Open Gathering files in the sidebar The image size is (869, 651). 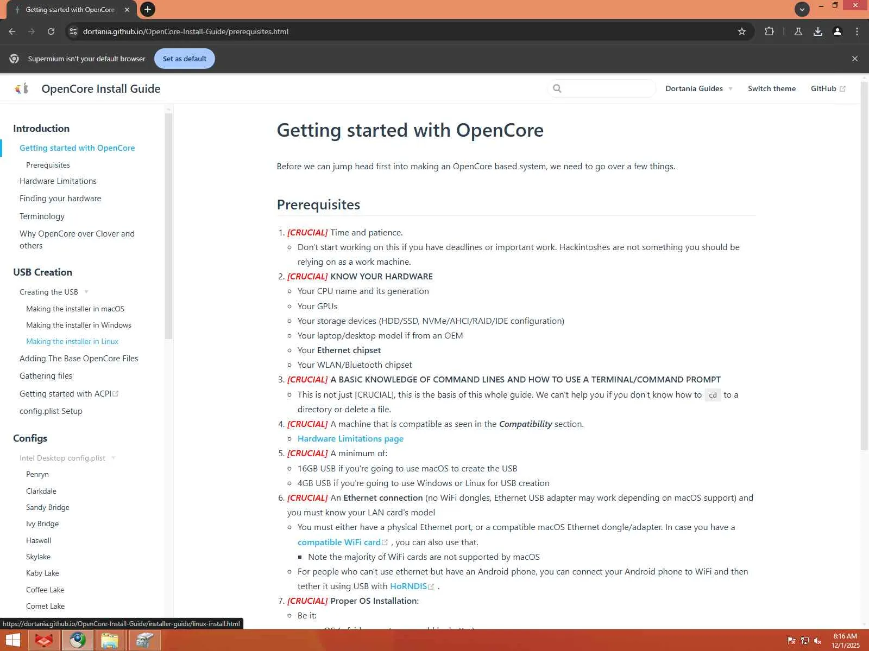(x=46, y=376)
